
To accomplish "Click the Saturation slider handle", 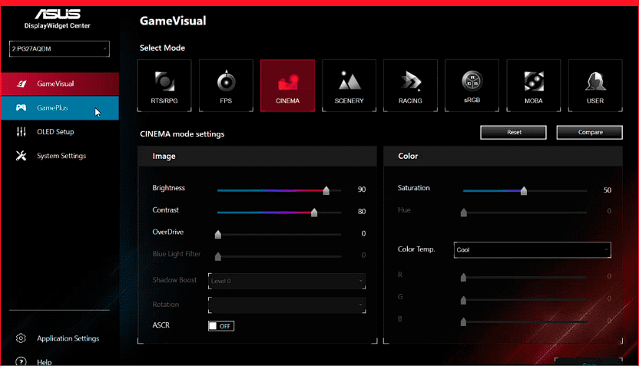I will 524,190.
